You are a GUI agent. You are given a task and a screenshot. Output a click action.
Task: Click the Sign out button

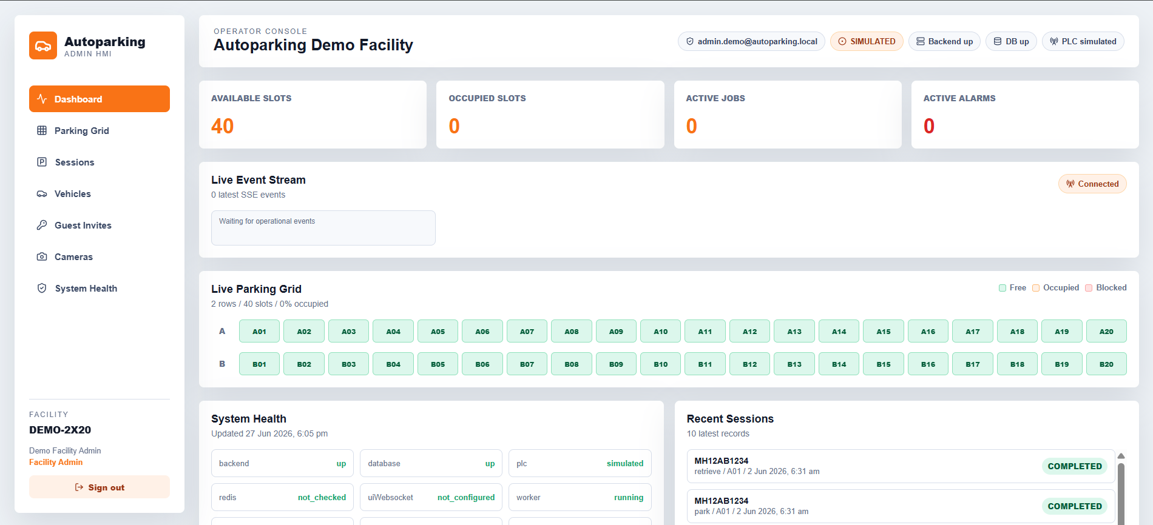point(100,487)
